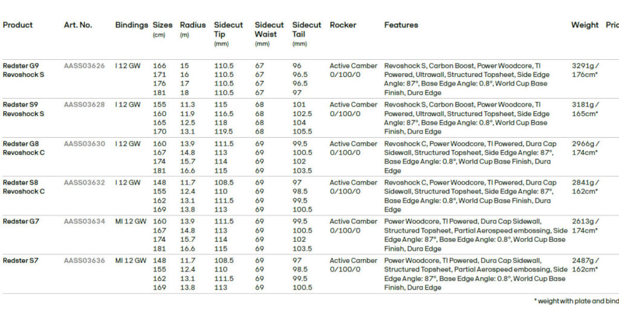Click article number AASS03636
Image resolution: width=619 pixels, height=312 pixels.
pyautogui.click(x=84, y=261)
